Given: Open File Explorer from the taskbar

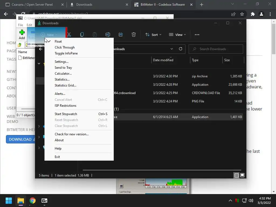Looking at the screenshot, I should pos(20,201).
